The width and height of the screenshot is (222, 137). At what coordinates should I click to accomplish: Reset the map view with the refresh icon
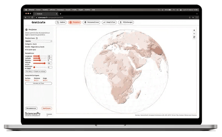tap(194, 37)
